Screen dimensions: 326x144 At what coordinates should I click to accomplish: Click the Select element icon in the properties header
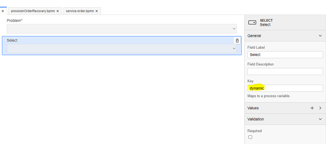coord(252,23)
